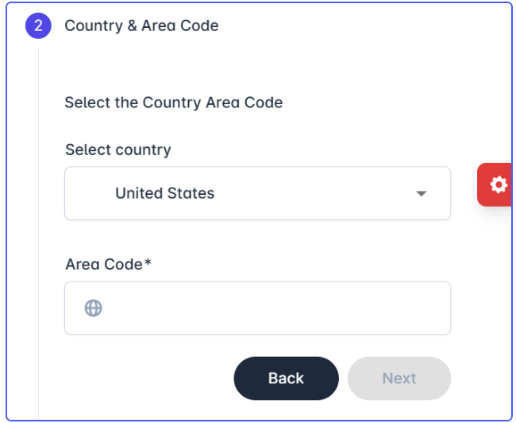
Task: Select the Country & Area Code step title
Action: 141,25
